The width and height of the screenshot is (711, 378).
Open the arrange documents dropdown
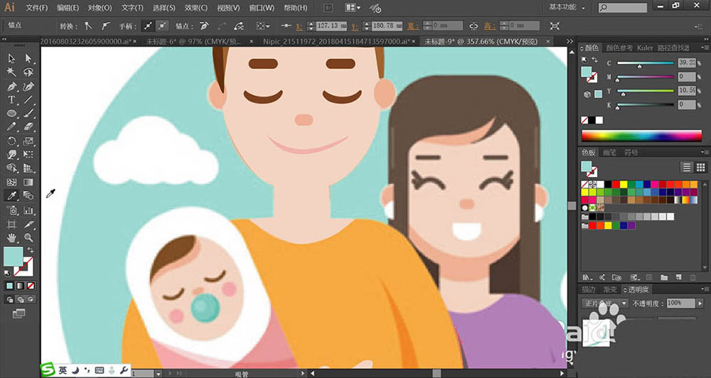353,8
